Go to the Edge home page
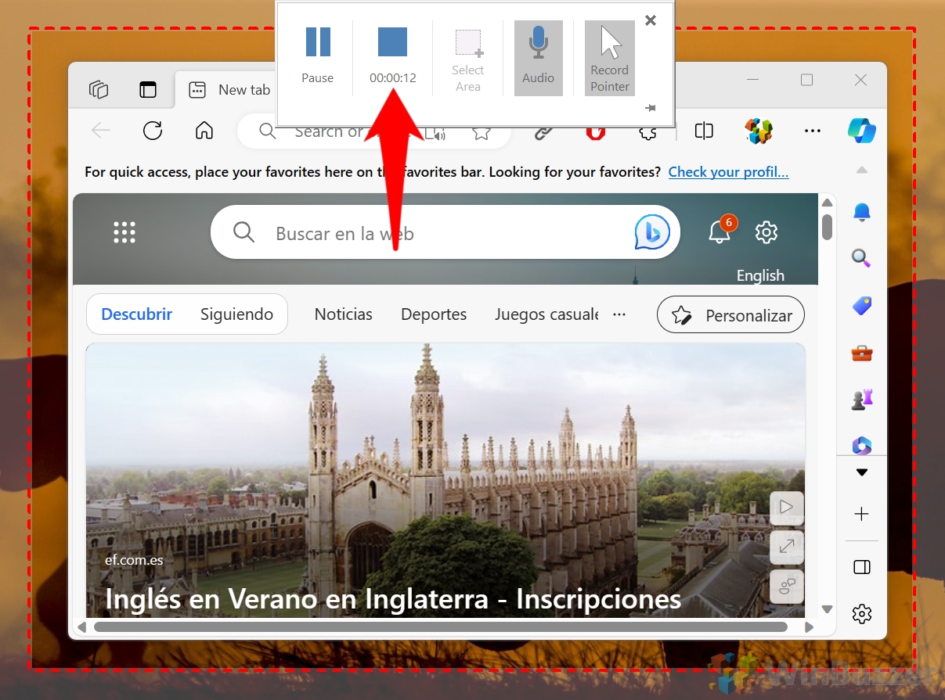 pos(204,131)
